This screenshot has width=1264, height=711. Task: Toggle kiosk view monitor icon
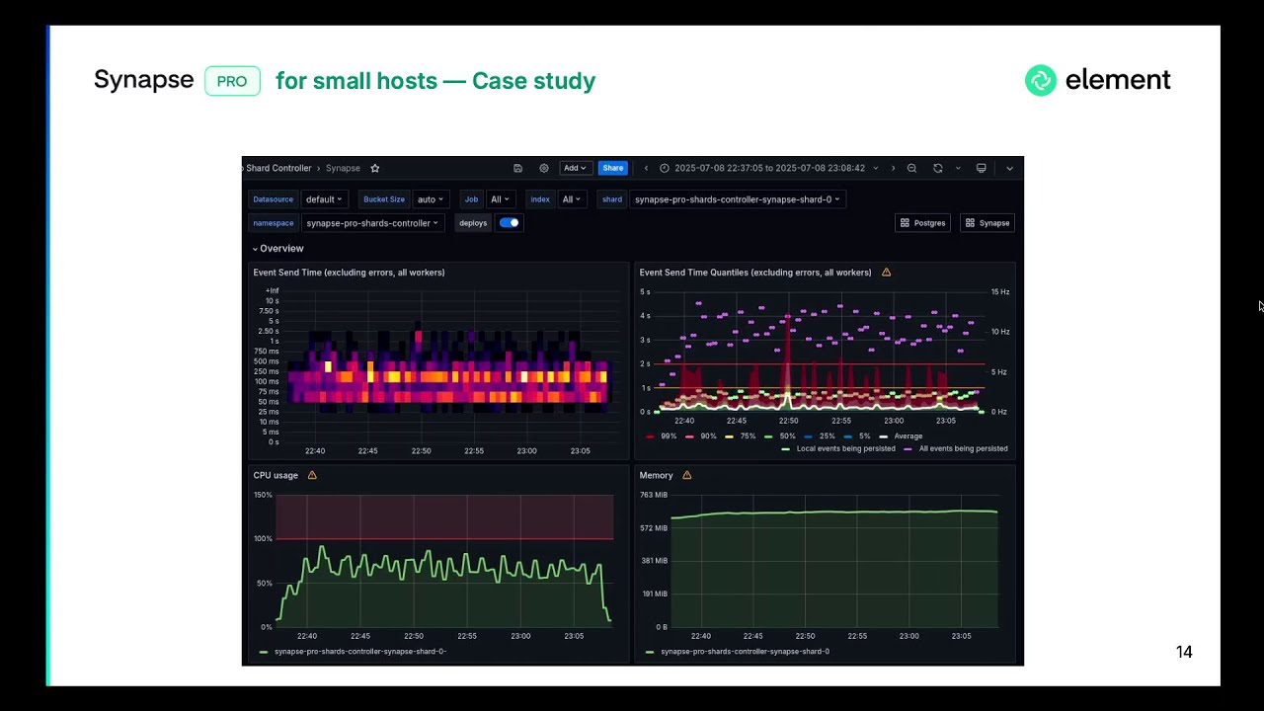pyautogui.click(x=981, y=168)
